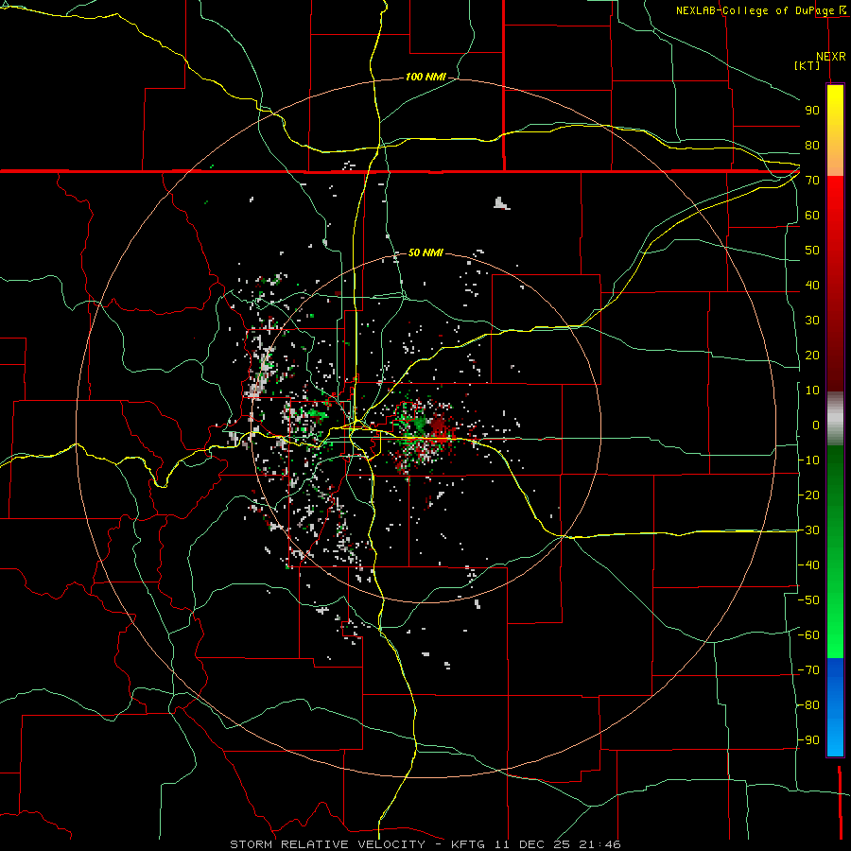Click the -50 knot scale label
The width and height of the screenshot is (851, 851).
click(x=808, y=600)
